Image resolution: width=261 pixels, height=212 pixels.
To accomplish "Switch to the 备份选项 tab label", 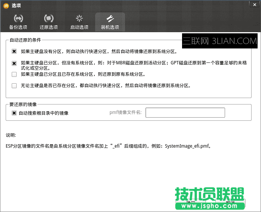I will pos(19,27).
